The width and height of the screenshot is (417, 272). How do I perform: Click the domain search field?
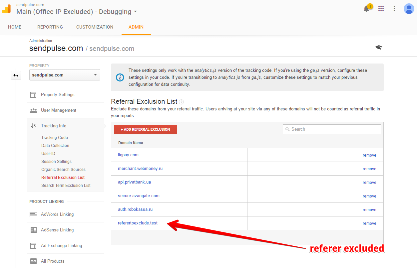tap(332, 129)
